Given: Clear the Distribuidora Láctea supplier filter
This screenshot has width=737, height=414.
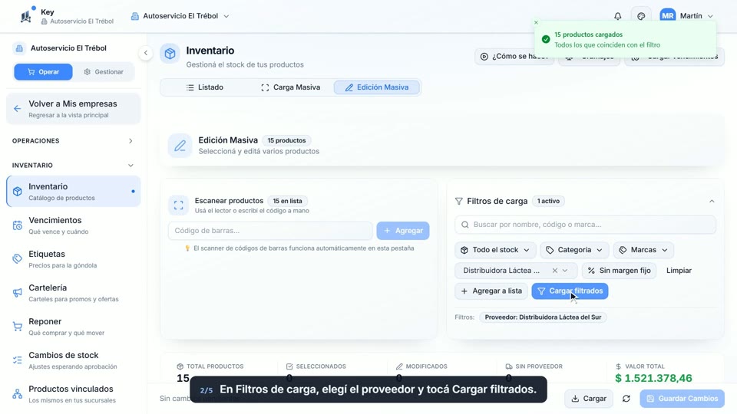Looking at the screenshot, I should (x=554, y=271).
